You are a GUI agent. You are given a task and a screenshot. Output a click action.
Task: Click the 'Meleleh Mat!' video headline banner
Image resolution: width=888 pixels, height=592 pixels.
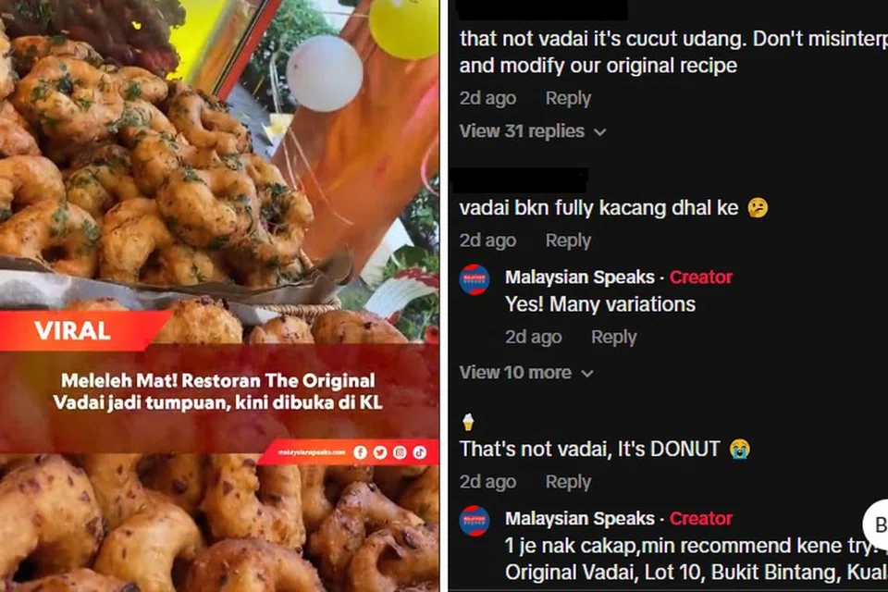click(218, 391)
